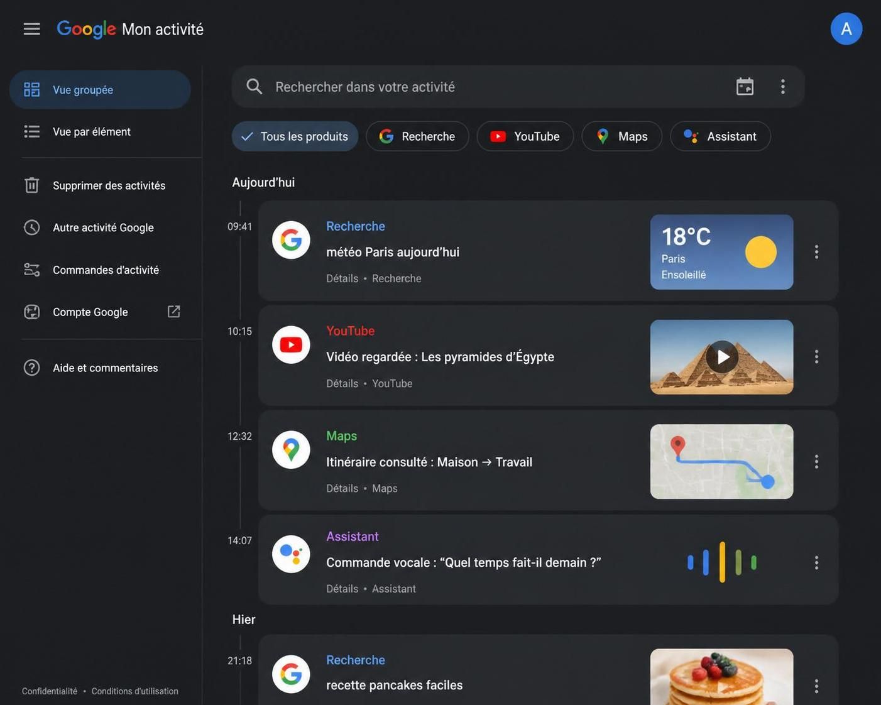Click Commande vocale Quel temps fait-il demain
This screenshot has height=705, width=881.
[464, 562]
